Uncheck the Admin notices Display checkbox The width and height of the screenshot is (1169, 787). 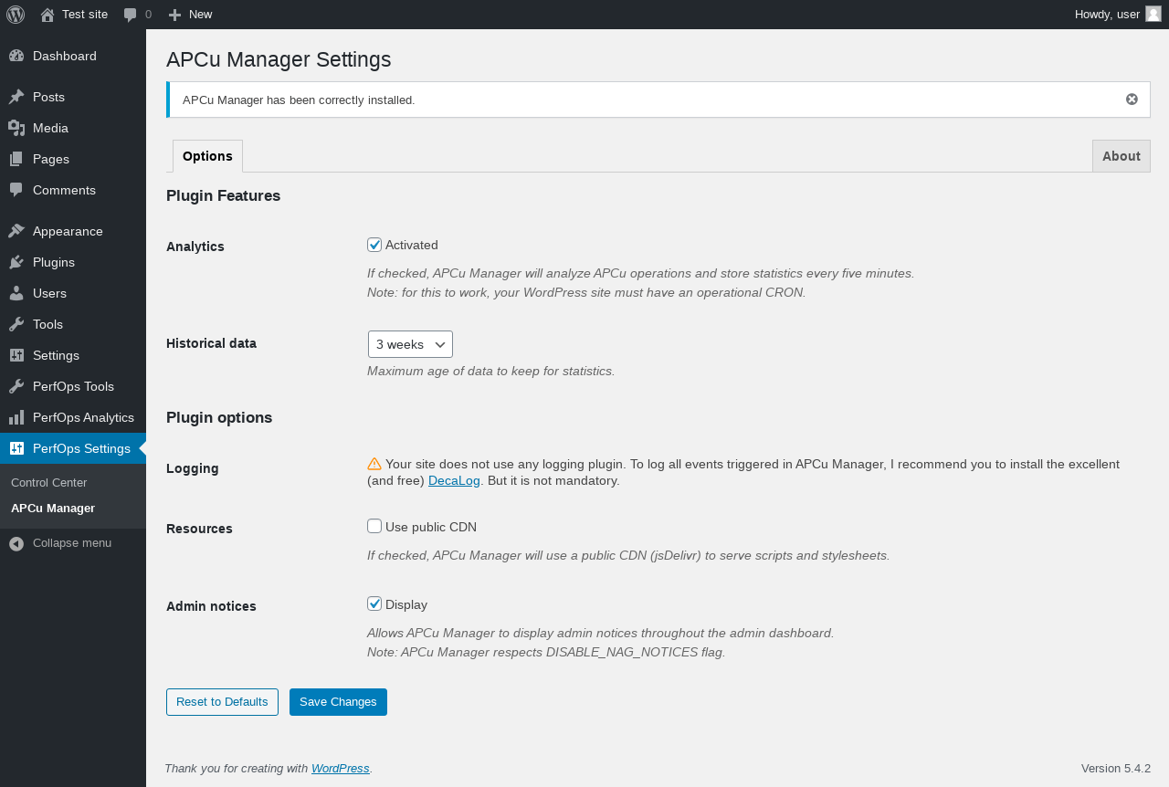374,603
